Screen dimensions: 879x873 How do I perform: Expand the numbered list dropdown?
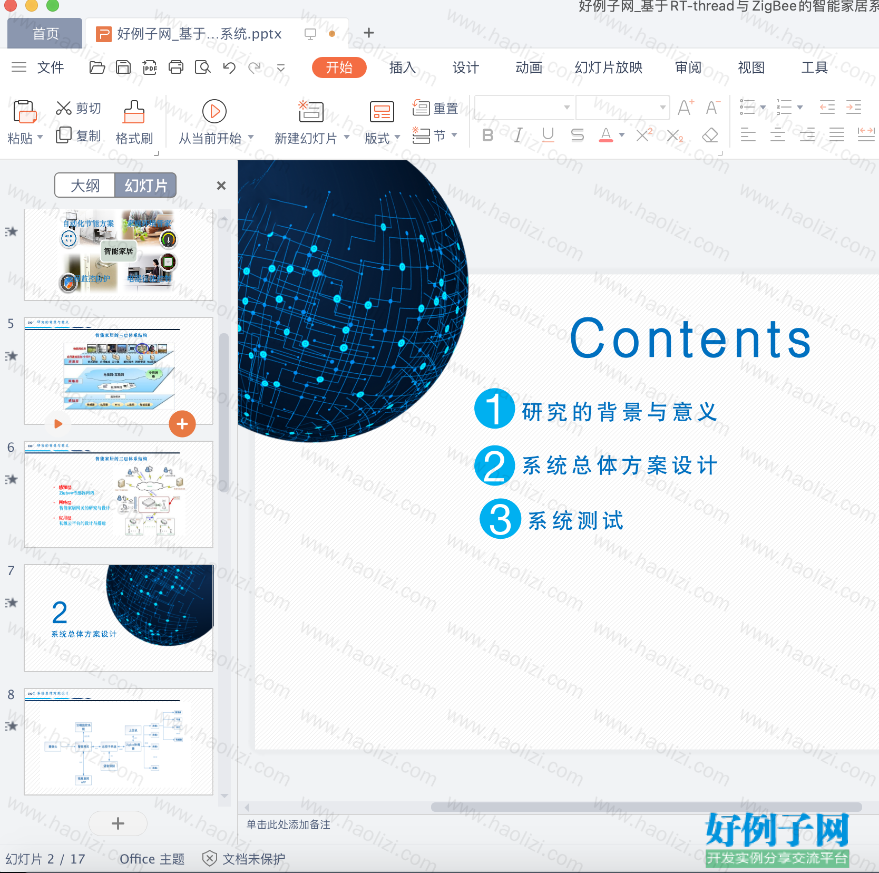point(799,108)
